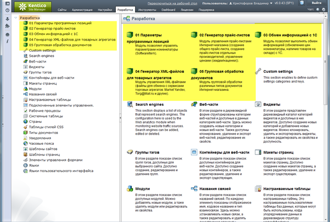Open the Dashboard tab

[169, 10]
